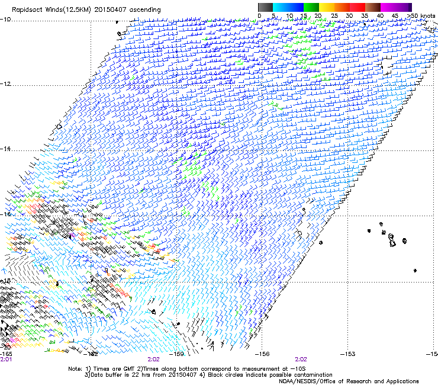438x385 pixels.
Task: Click the purple 2:01 time label
Action: [x=6, y=360]
